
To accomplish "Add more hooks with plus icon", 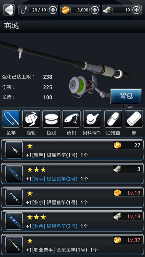I will point(53,10).
